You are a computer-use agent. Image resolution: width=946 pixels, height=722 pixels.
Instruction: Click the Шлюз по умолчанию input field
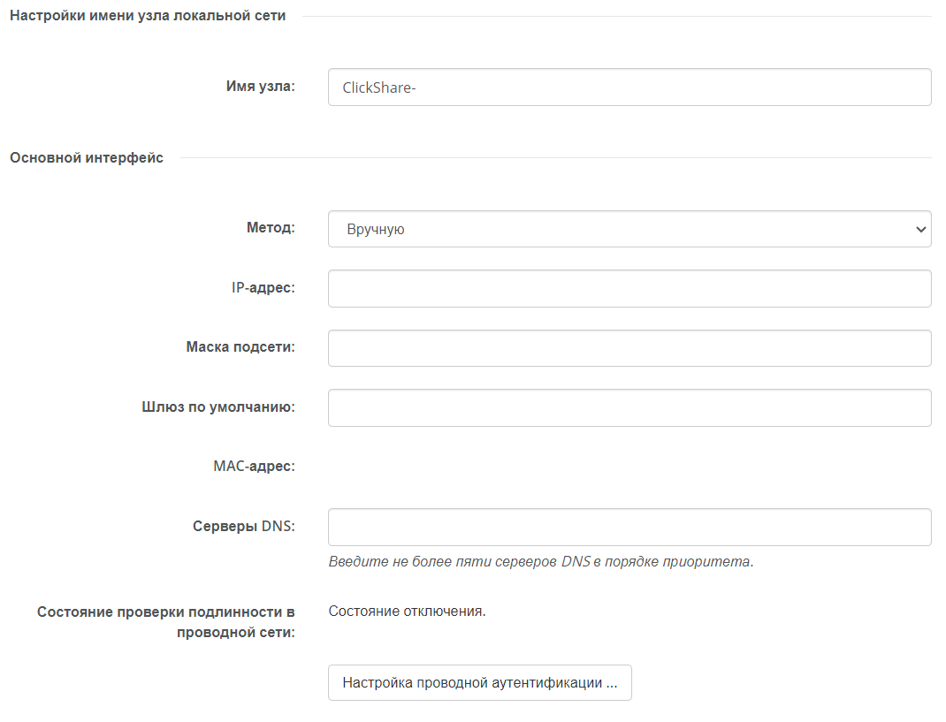(629, 407)
